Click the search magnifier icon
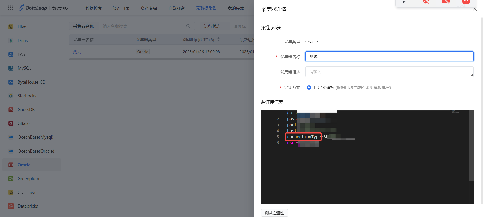The width and height of the screenshot is (483, 217). [x=188, y=26]
